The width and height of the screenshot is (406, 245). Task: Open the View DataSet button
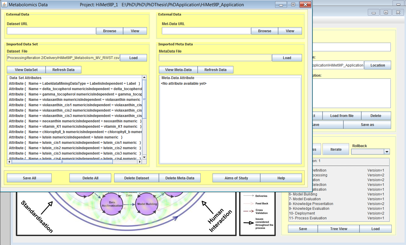26,70
